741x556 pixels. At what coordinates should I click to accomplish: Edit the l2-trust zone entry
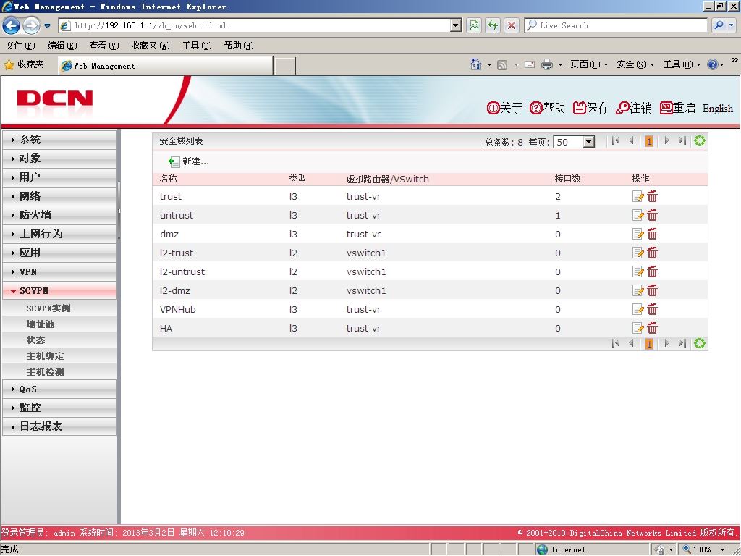coord(638,253)
